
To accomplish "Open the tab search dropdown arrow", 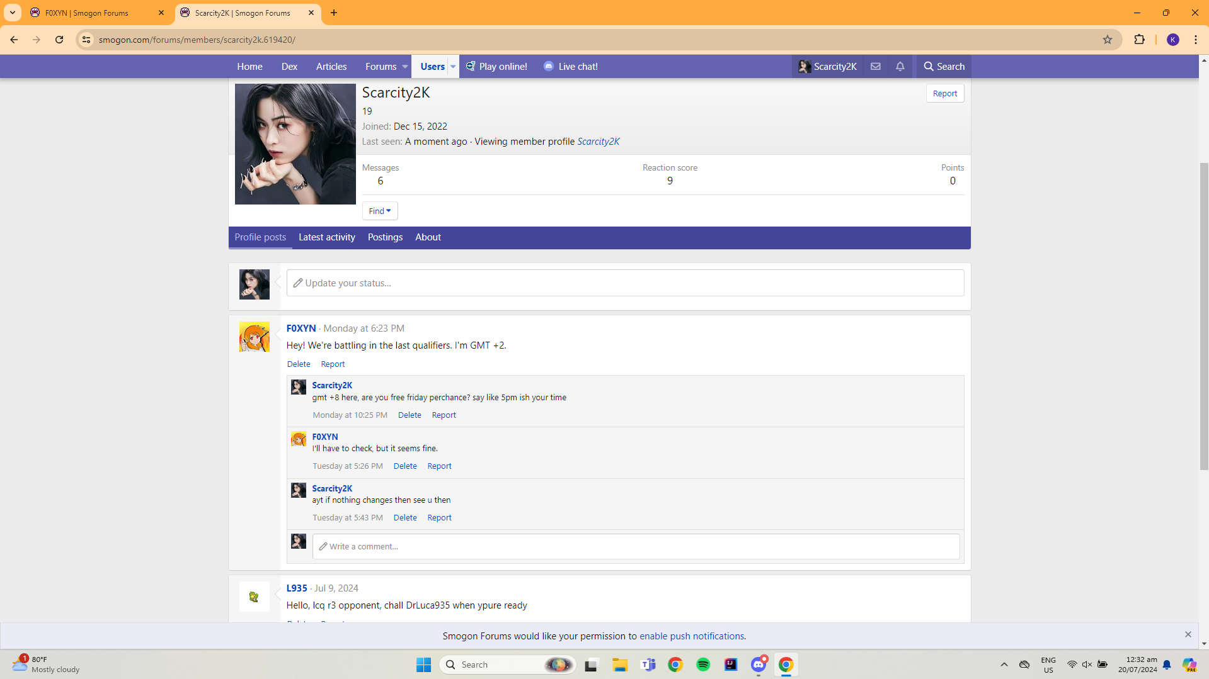I will tap(13, 13).
